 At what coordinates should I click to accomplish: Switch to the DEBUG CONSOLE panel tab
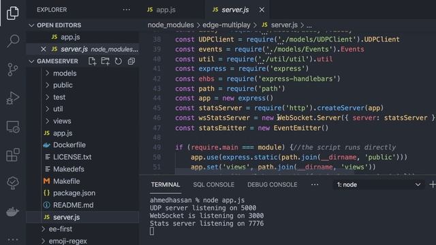(272, 184)
